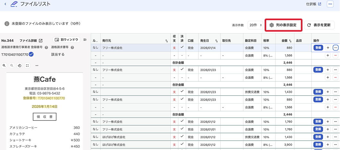Click 表示を更新 to refresh the list
Image resolution: width=340 pixels, height=150 pixels.
click(319, 25)
